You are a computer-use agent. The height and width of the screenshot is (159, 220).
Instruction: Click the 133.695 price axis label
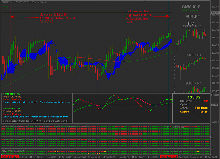coord(215,60)
